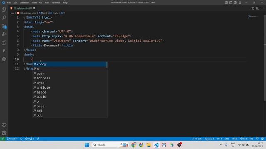Click the VS Code logo in title bar
The height and width of the screenshot is (149, 266).
pyautogui.click(x=3, y=2)
